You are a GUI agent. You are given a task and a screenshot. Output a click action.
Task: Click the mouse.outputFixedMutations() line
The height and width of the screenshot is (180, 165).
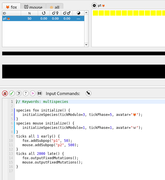[52, 162]
